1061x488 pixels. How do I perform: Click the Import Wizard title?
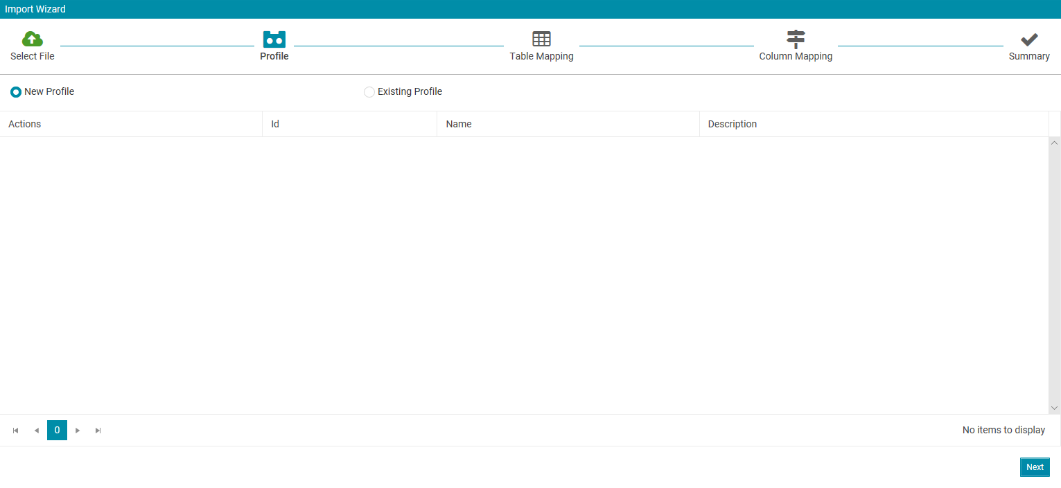(x=35, y=9)
